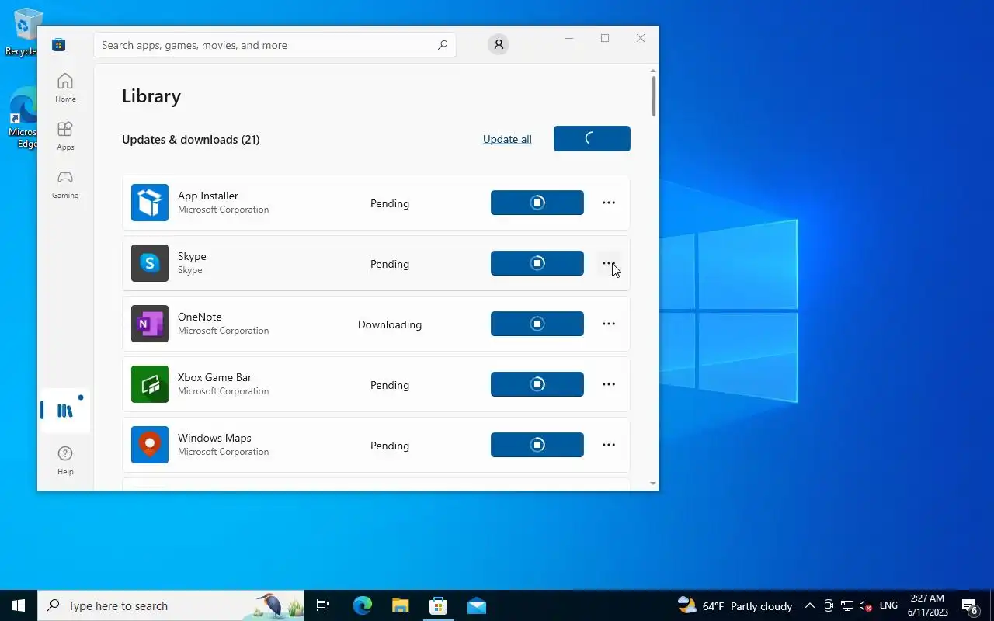The width and height of the screenshot is (994, 621).
Task: Launch Microsoft Edge from taskbar
Action: (362, 605)
